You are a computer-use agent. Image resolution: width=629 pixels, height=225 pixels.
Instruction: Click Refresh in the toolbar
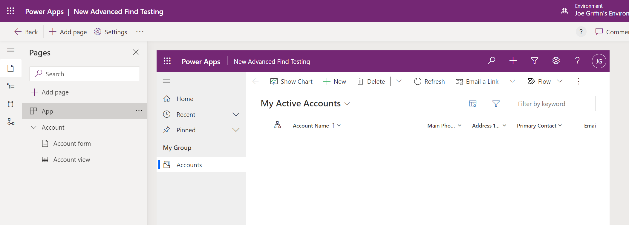pos(429,81)
